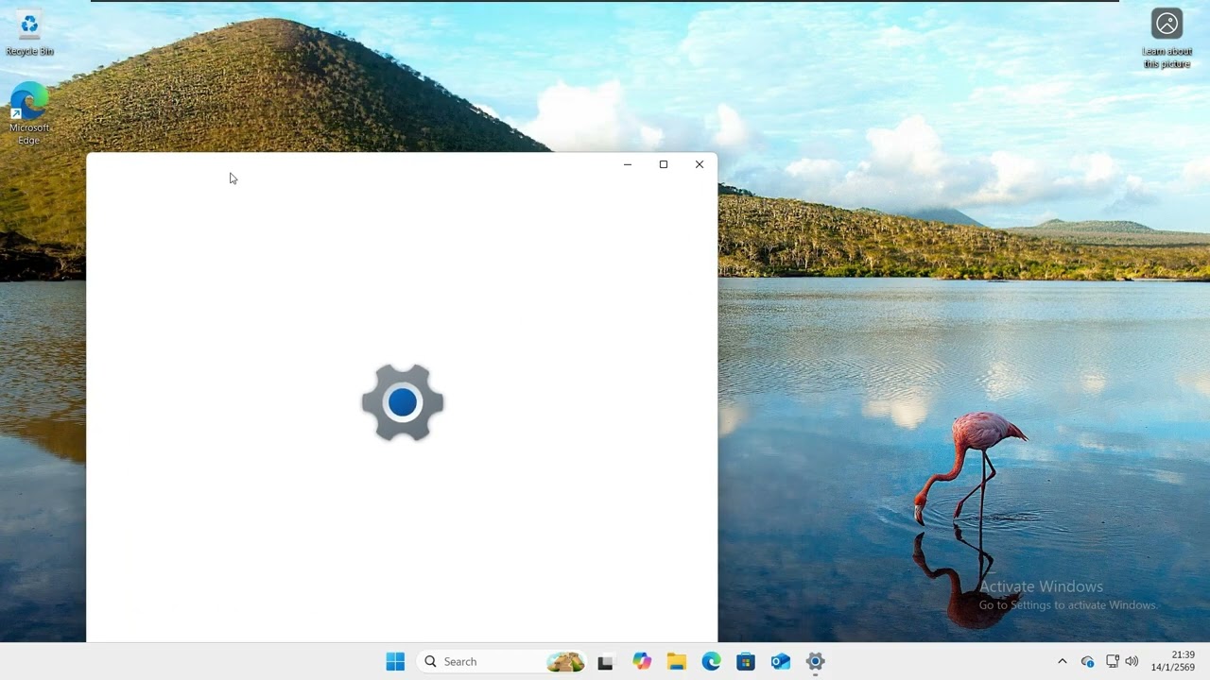Open Outlook from the taskbar
The height and width of the screenshot is (680, 1210).
point(781,661)
